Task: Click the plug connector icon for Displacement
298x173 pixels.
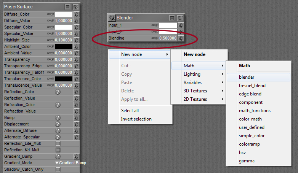Action: coord(76,124)
